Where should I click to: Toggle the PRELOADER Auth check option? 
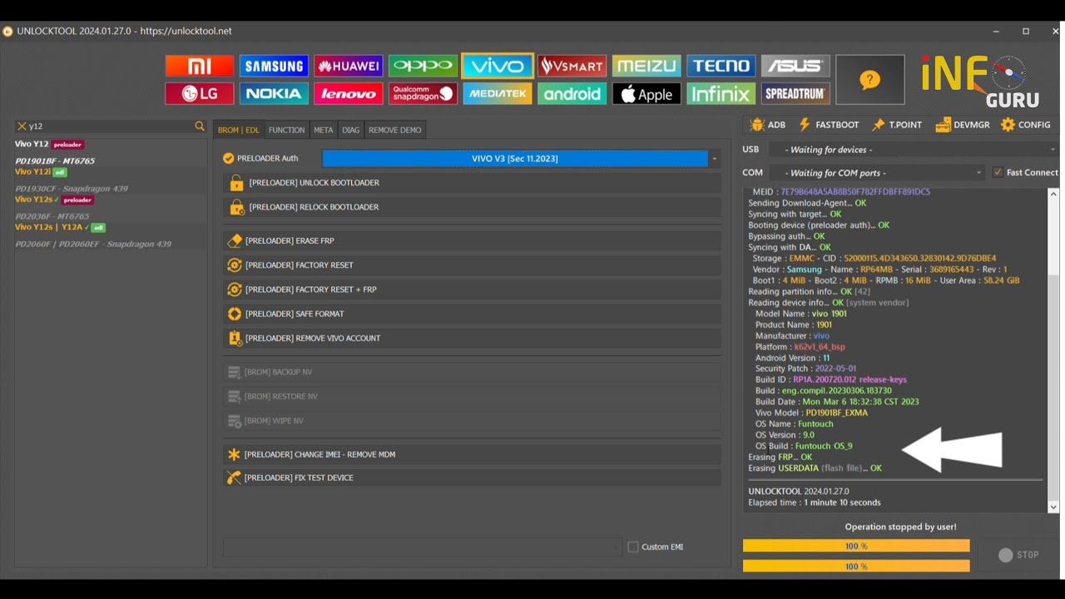[x=229, y=158]
